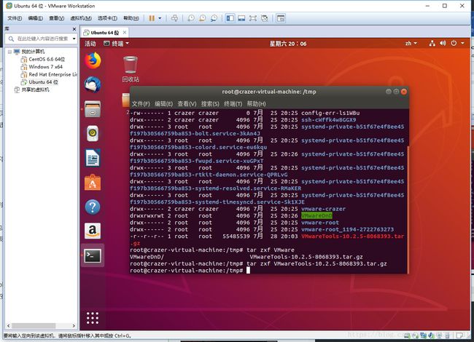This screenshot has height=342, width=474.
Task: Open the terminal 编辑(E) menu
Action: coord(164,104)
